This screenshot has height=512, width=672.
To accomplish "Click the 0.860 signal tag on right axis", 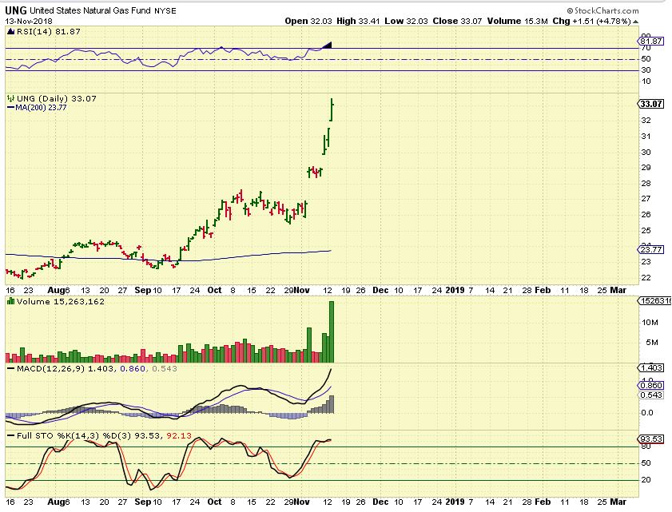I will (x=651, y=386).
